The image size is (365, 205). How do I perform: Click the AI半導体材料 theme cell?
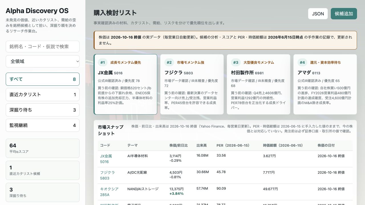pos(137,156)
